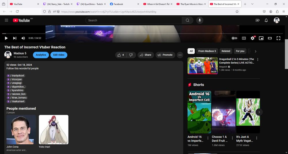Select the All filter chip
The height and width of the screenshot is (154, 288).
point(191,51)
